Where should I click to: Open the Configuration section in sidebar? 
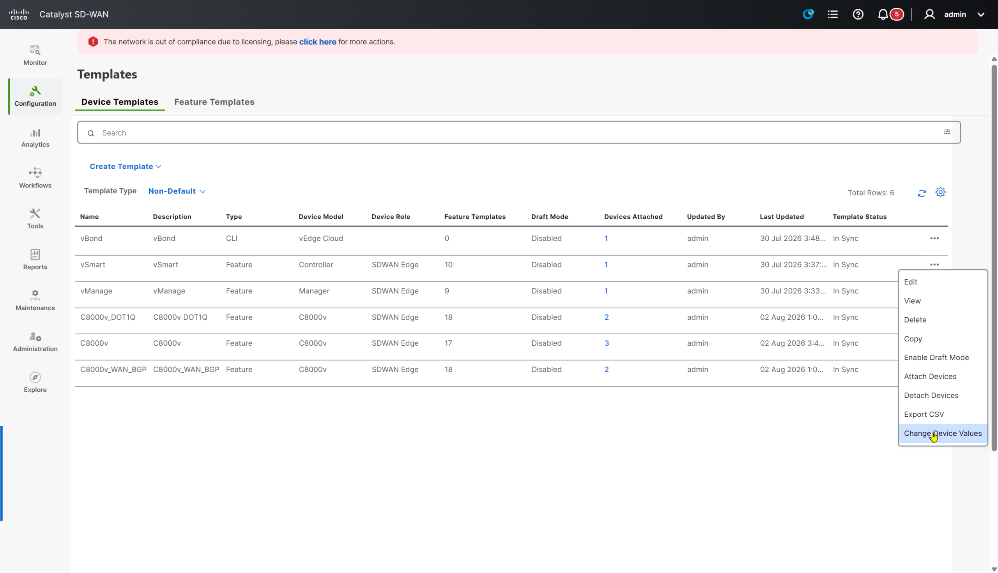[x=35, y=96]
